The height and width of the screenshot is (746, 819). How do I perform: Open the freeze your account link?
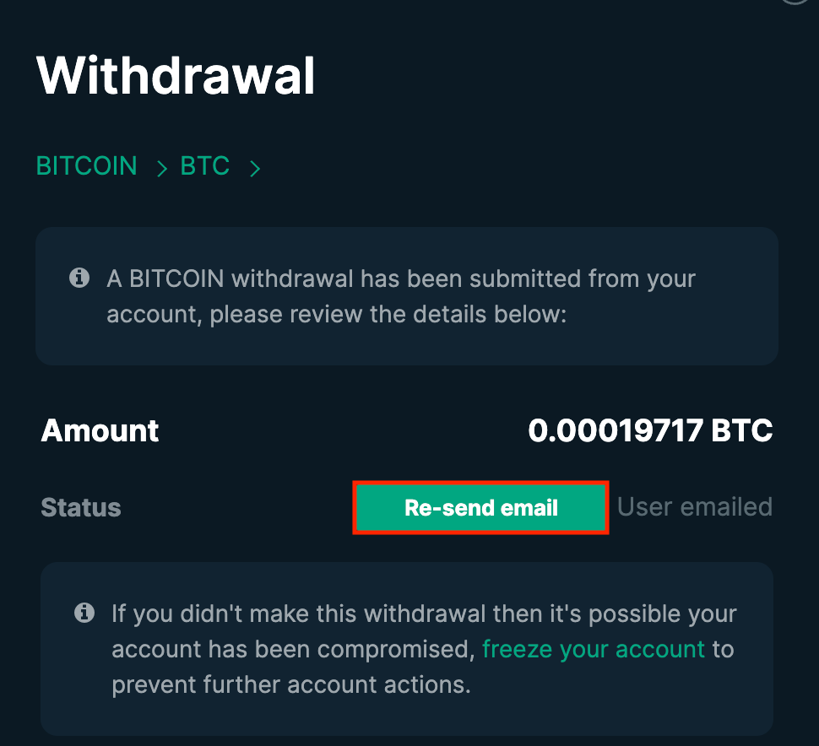(594, 650)
